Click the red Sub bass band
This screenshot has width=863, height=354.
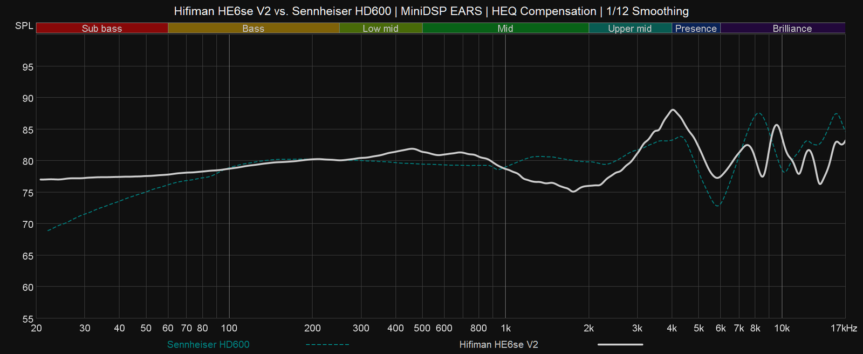click(102, 29)
